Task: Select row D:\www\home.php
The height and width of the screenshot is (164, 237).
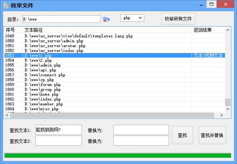Action: [x=115, y=94]
